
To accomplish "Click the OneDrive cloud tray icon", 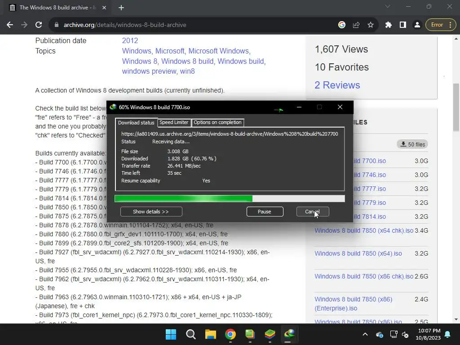I will (379, 334).
